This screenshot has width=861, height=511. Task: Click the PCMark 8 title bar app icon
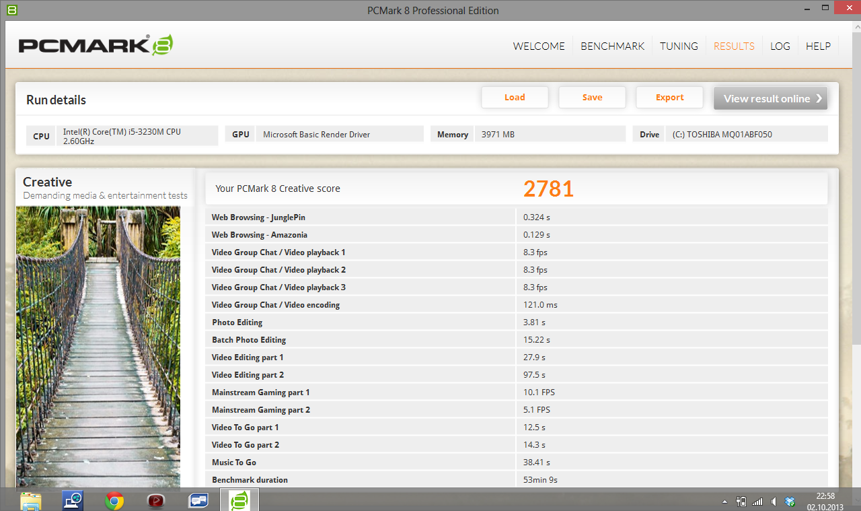[11, 10]
